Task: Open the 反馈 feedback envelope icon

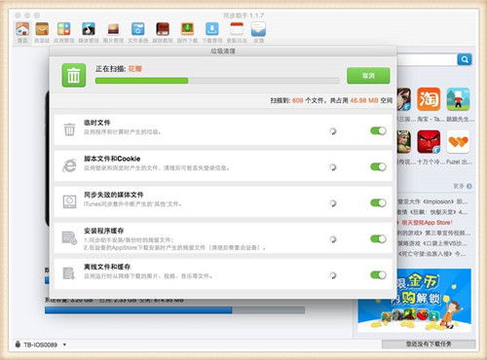Action: 258,29
